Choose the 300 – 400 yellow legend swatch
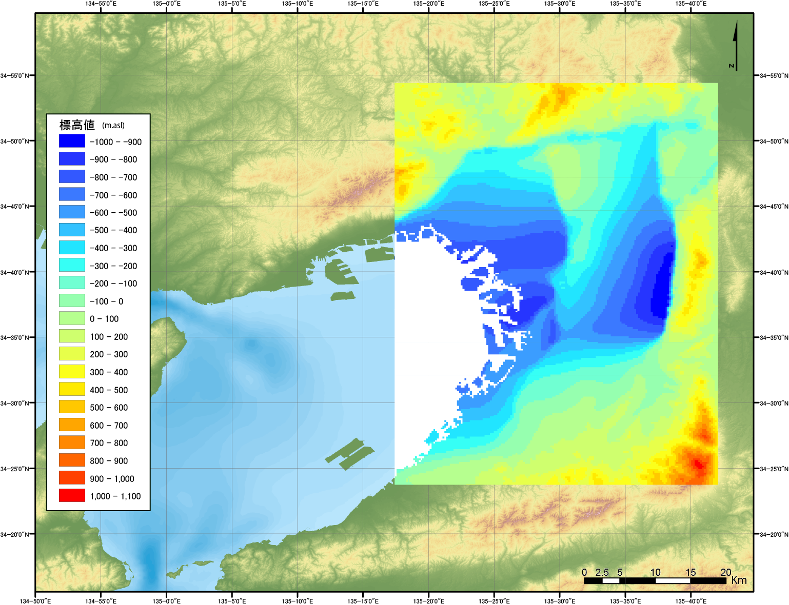 point(72,372)
